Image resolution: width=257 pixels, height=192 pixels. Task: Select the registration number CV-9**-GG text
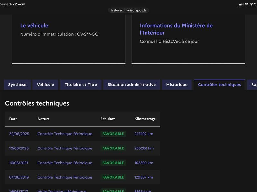point(87,34)
